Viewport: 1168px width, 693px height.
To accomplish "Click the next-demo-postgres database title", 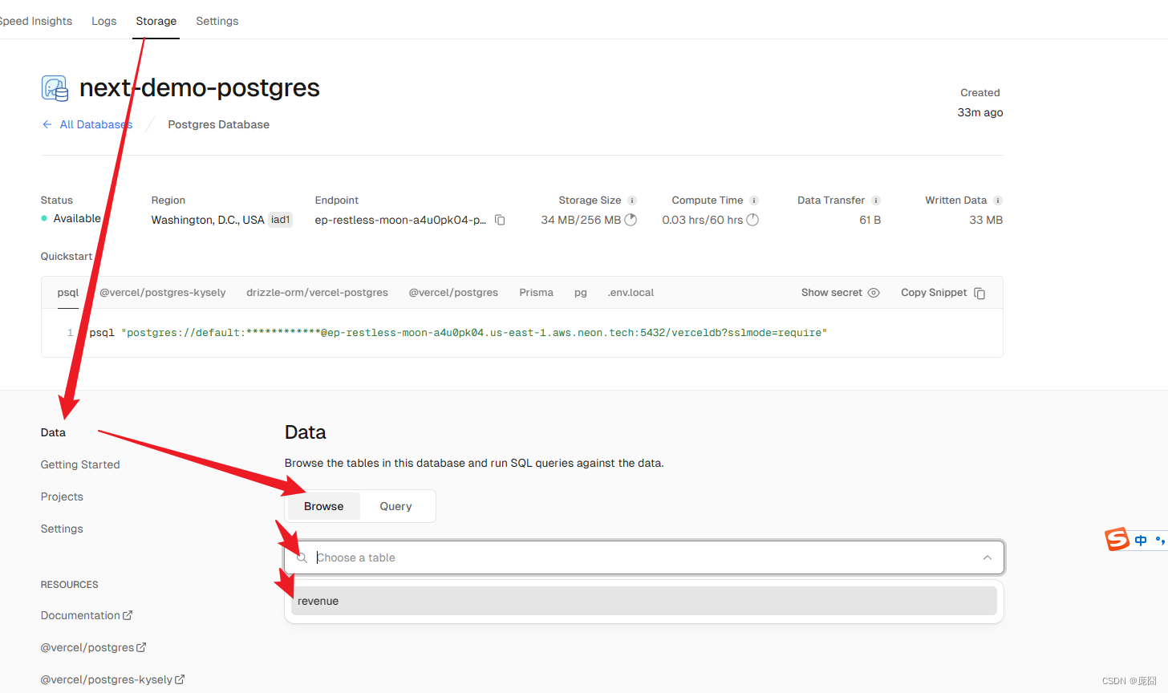I will tap(200, 87).
